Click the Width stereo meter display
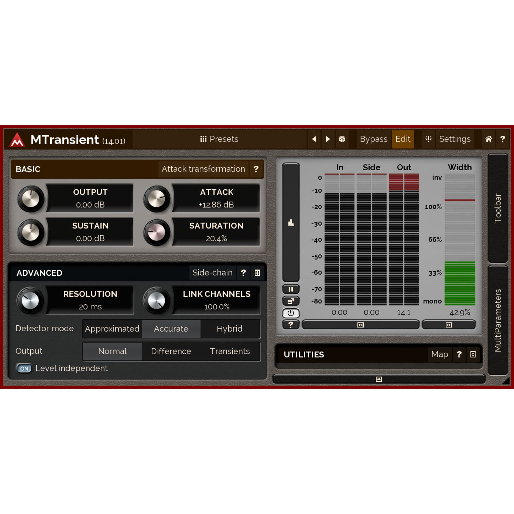Screen dimensions: 514x514 [460, 240]
